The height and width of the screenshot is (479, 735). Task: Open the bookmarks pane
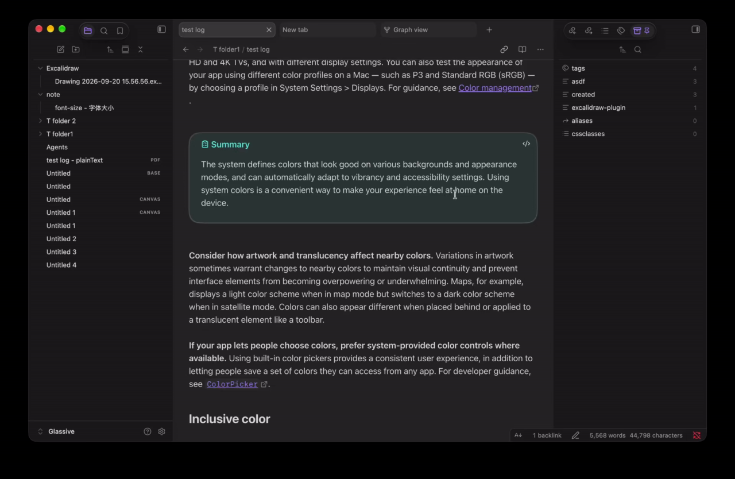coord(120,30)
